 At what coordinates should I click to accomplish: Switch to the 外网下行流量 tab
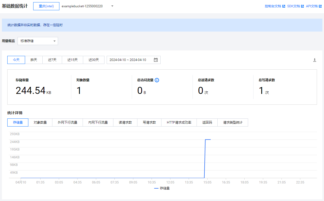click(67, 122)
